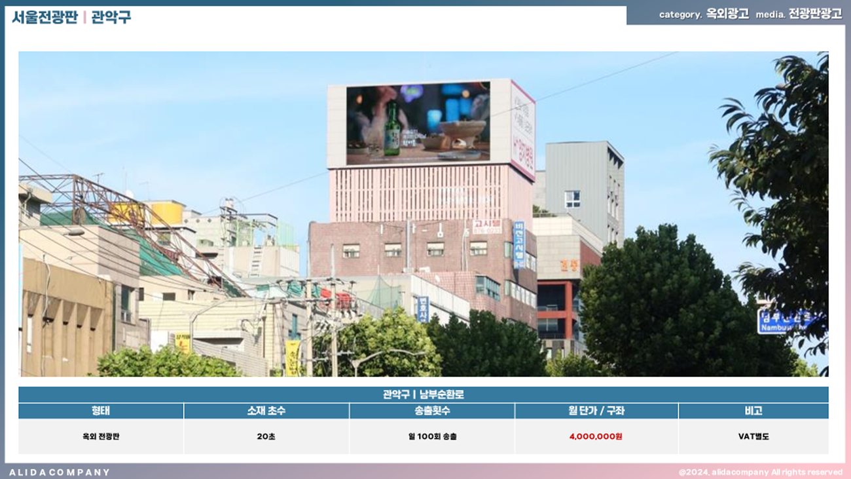Image resolution: width=851 pixels, height=479 pixels.
Task: Click the 월 단가 / 구좌 column header
Action: 596,411
